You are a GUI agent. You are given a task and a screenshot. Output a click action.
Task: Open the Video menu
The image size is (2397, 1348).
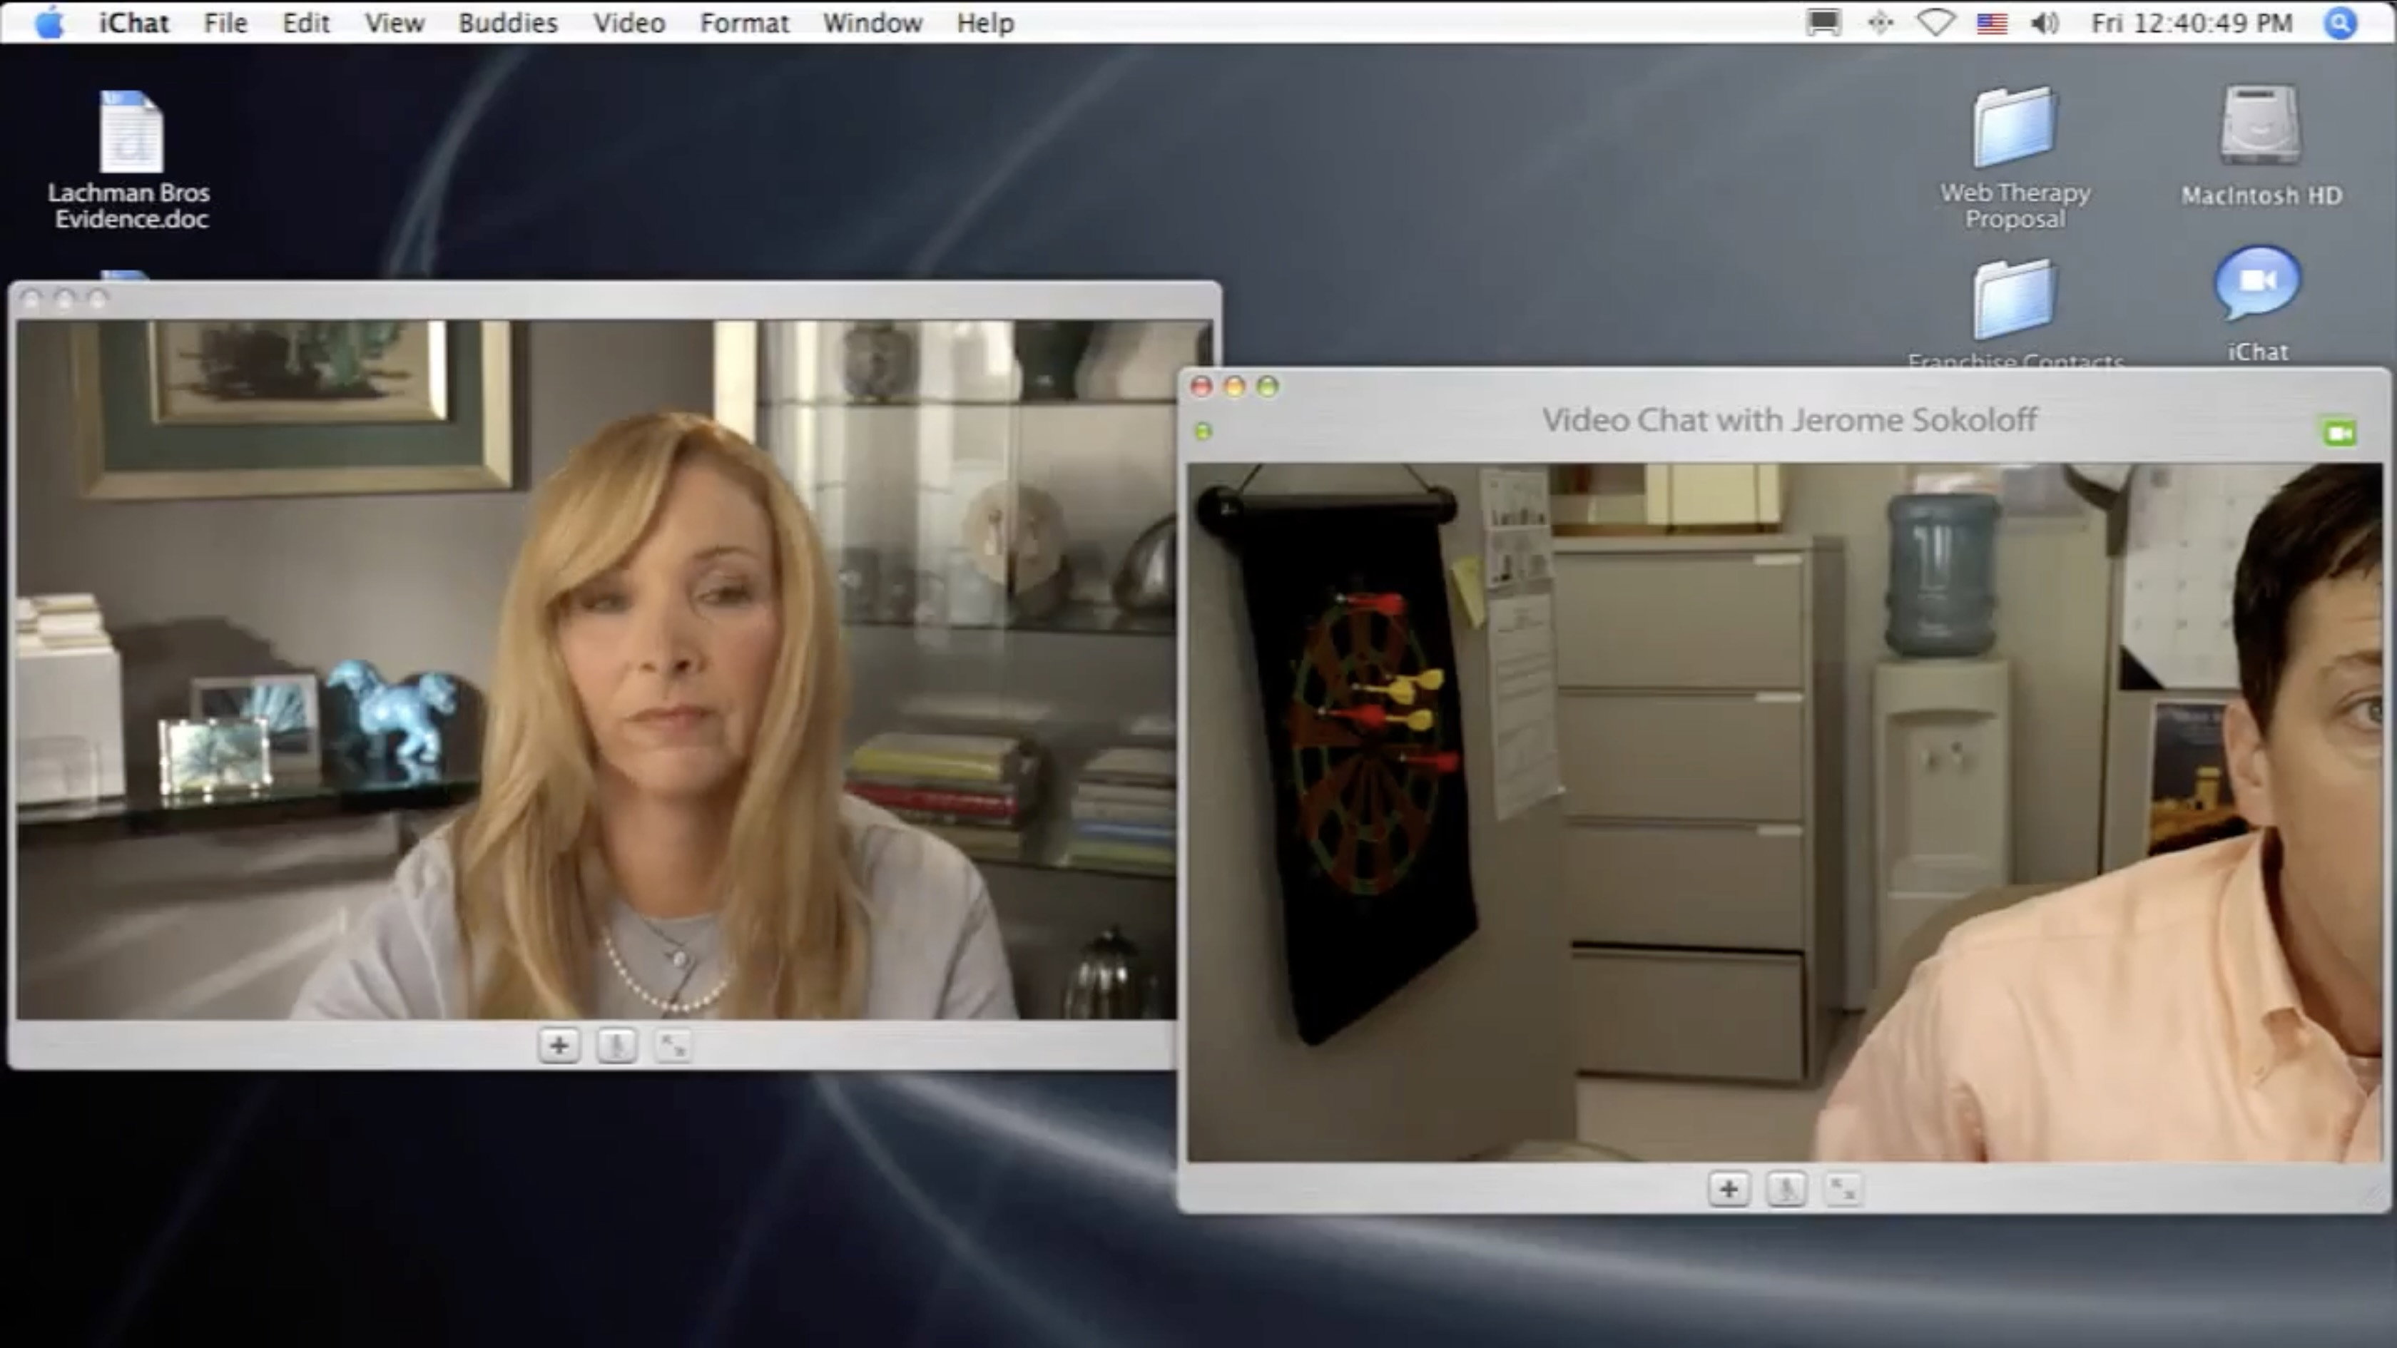(629, 22)
